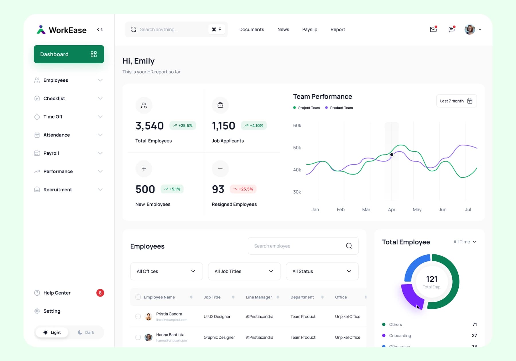Switch to Dark theme mode
This screenshot has height=361, width=516.
pos(86,332)
